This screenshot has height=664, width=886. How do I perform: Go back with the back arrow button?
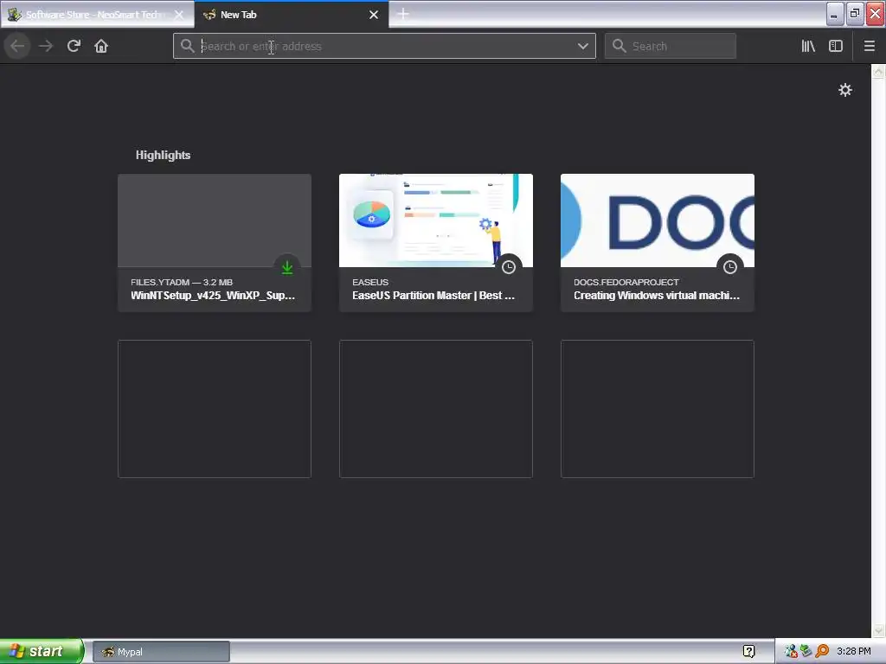[x=17, y=46]
